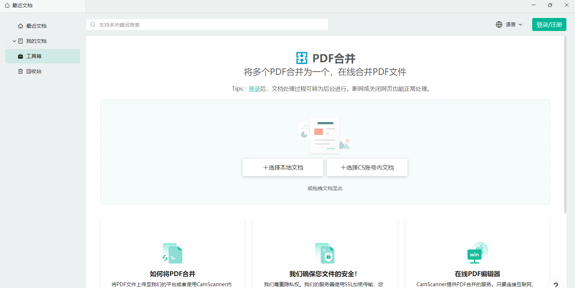Open the help question mark icon
Viewport: 575px width, 288px height.
[x=556, y=285]
